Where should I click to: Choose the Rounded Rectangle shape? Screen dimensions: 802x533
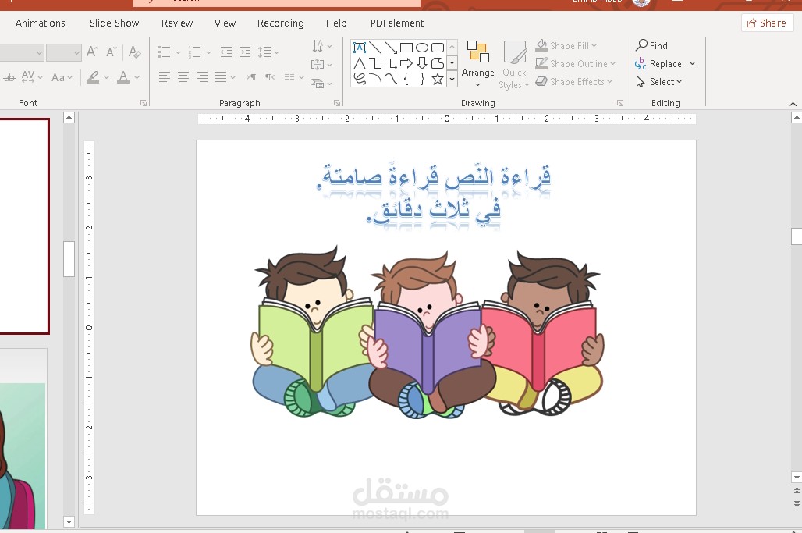click(x=438, y=48)
